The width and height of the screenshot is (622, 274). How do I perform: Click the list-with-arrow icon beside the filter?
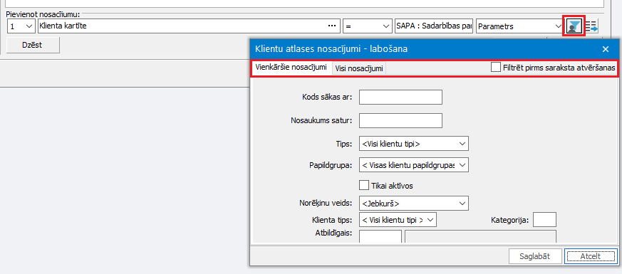tap(591, 26)
